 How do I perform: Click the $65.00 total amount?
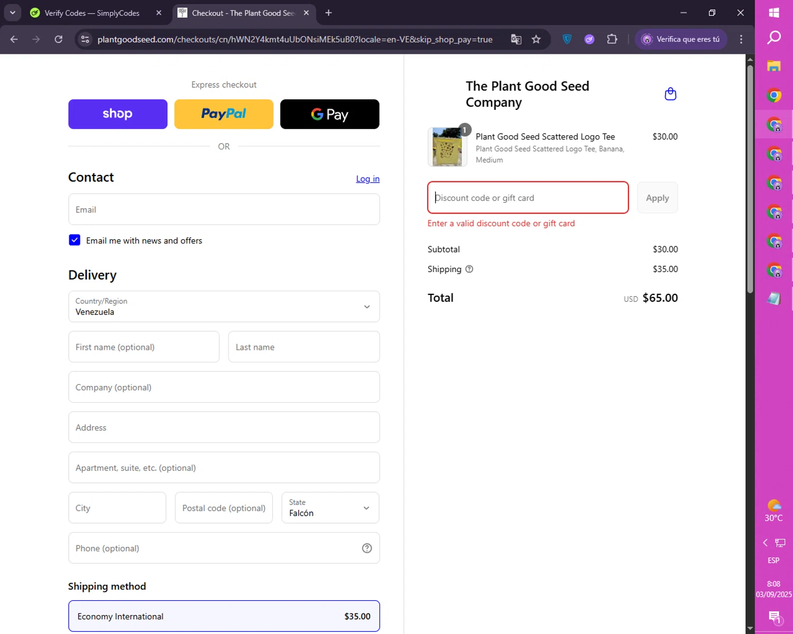coord(660,297)
